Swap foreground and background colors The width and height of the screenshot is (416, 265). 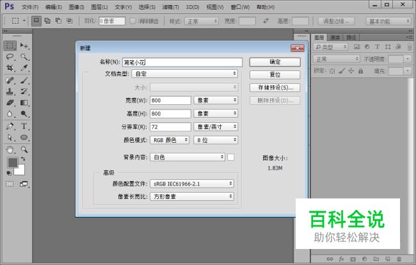pyautogui.click(x=23, y=159)
